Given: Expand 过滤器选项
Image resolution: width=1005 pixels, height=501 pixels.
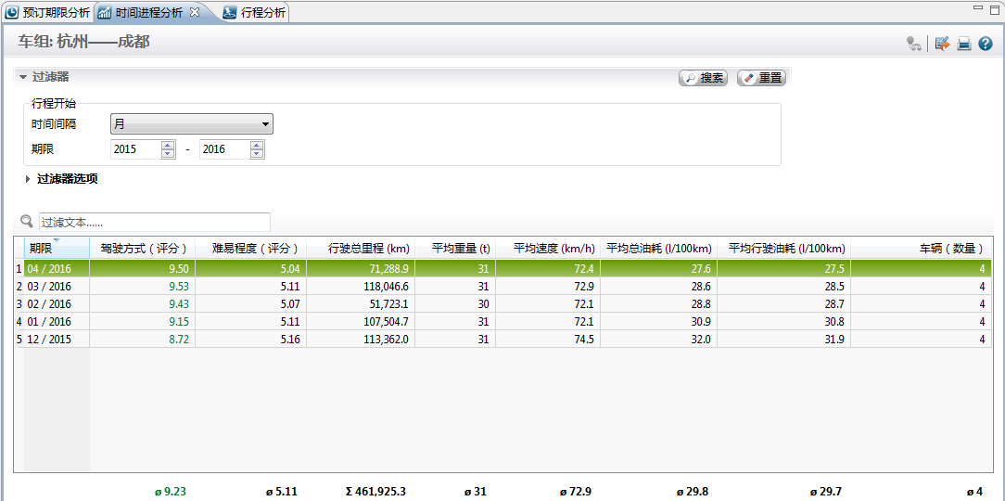Looking at the screenshot, I should coord(28,179).
